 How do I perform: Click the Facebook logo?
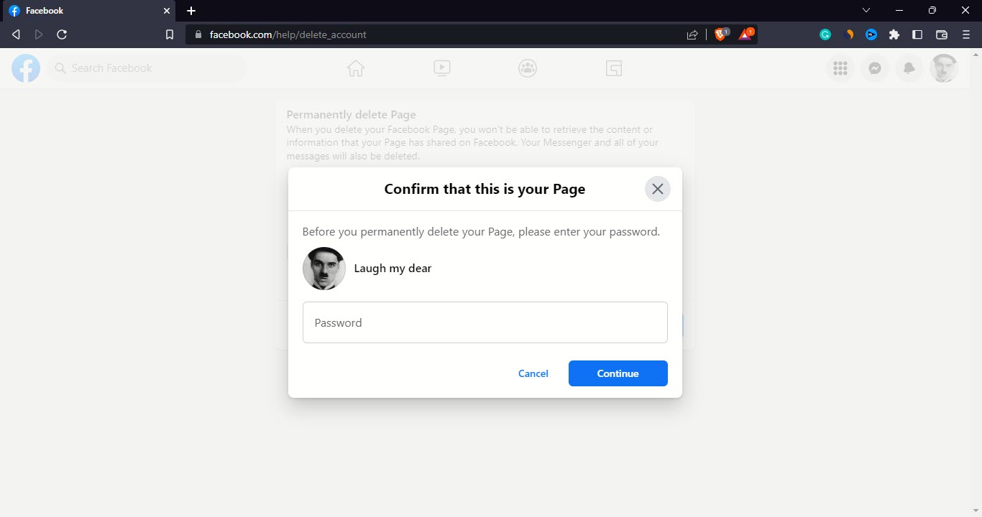(x=26, y=68)
